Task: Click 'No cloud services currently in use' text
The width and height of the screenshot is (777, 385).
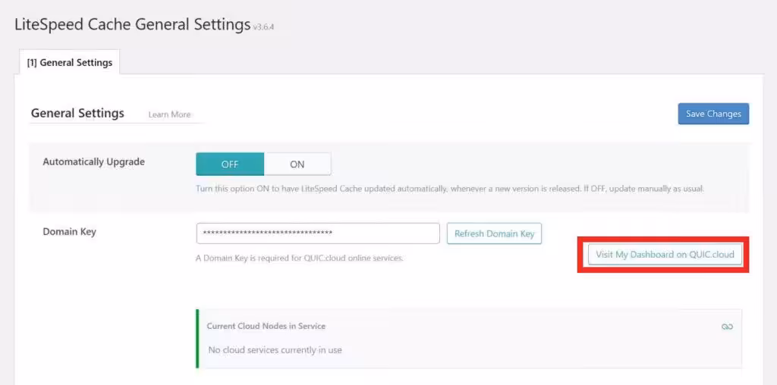Action: click(275, 350)
